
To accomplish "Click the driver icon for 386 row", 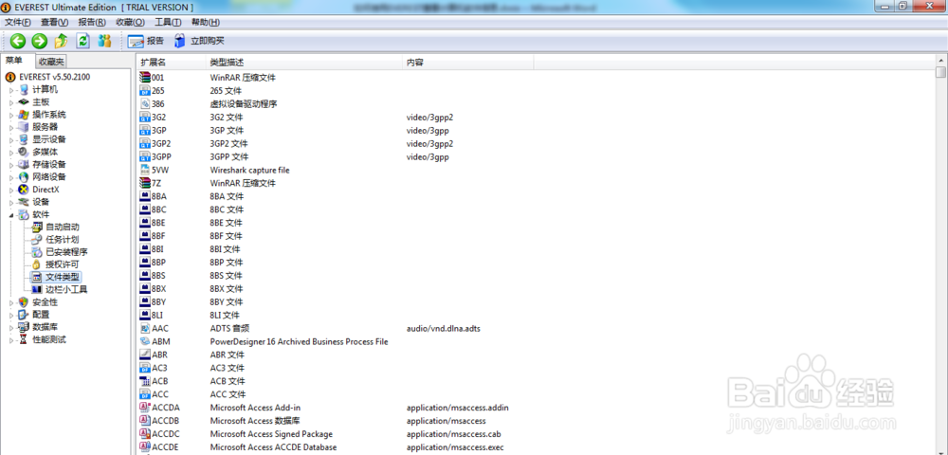I will tap(145, 104).
